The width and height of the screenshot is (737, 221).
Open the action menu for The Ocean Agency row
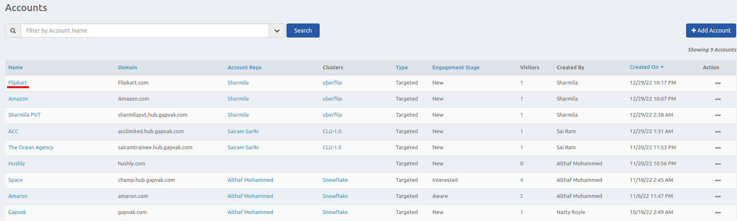coord(718,148)
